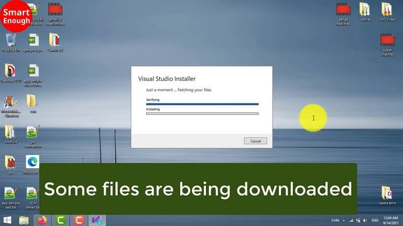Click the Links toolbar on taskbar
Viewport: 403px width, 226px height.
click(x=335, y=220)
